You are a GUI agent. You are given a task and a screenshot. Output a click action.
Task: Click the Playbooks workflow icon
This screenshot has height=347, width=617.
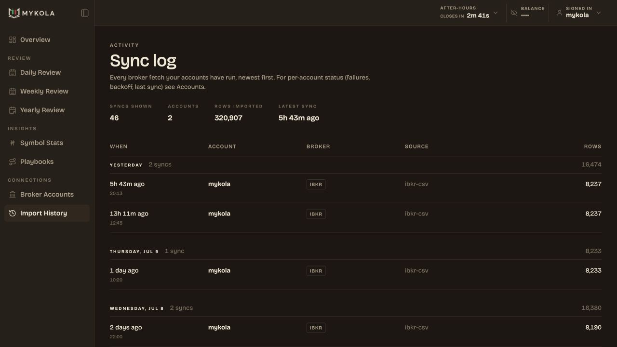tap(13, 161)
